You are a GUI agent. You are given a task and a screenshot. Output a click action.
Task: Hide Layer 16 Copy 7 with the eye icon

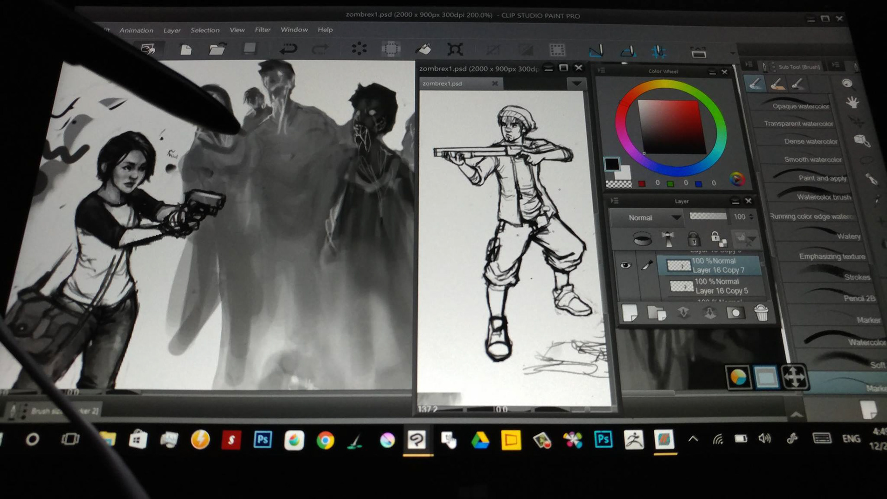click(626, 265)
